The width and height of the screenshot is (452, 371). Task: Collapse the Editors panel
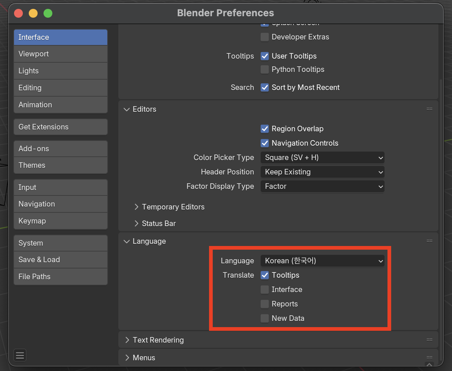tap(127, 109)
